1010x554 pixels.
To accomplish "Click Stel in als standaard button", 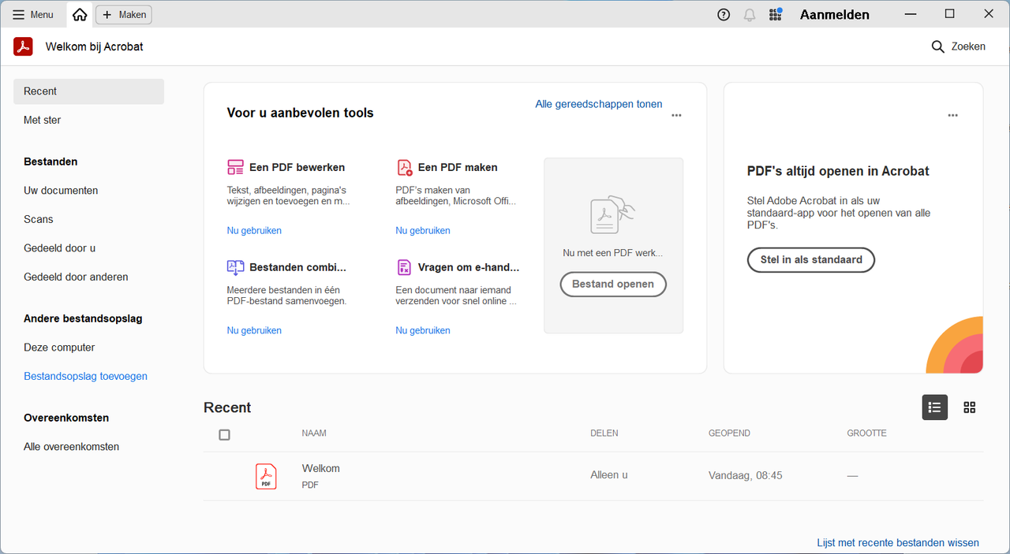I will point(811,259).
